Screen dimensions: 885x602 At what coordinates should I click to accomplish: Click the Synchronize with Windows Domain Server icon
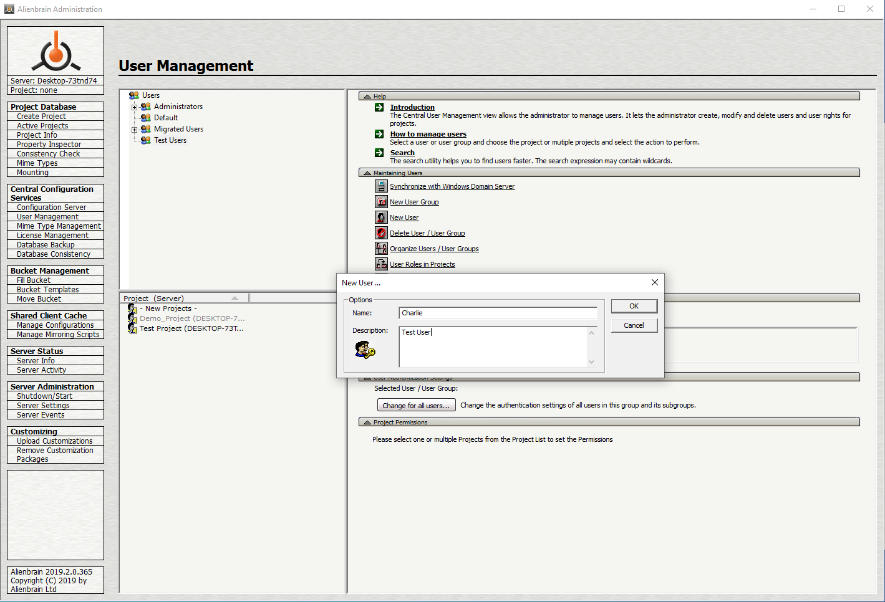coord(381,186)
